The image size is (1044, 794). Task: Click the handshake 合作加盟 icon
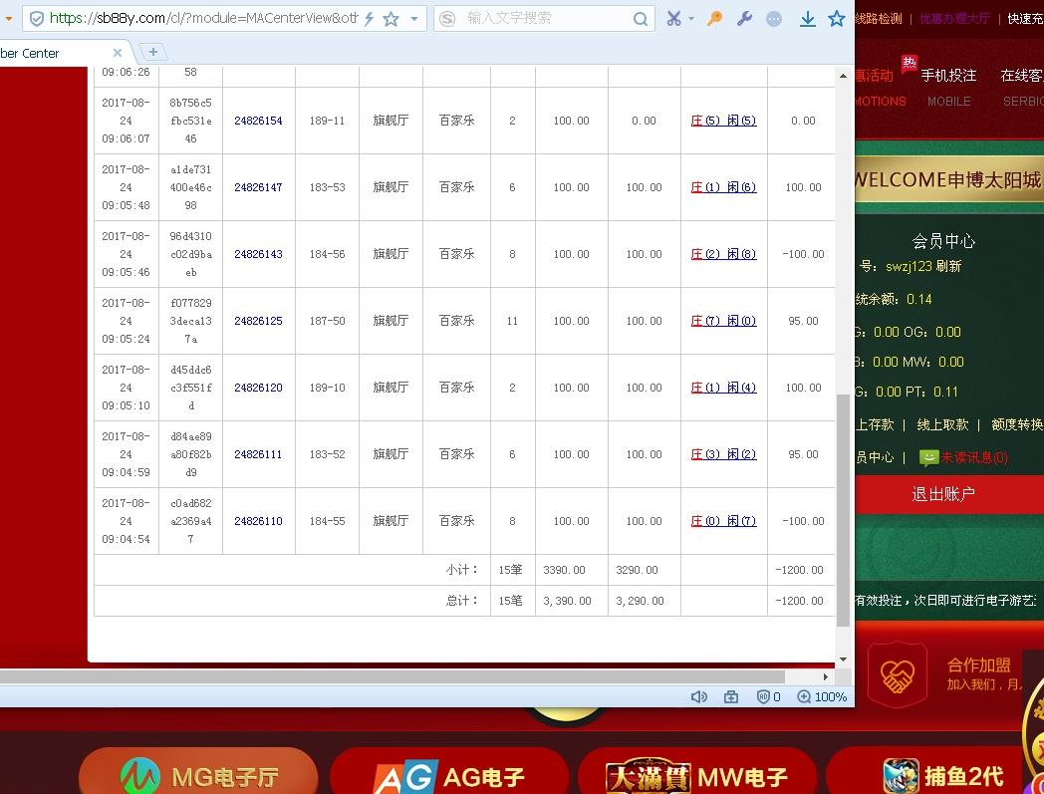click(898, 675)
